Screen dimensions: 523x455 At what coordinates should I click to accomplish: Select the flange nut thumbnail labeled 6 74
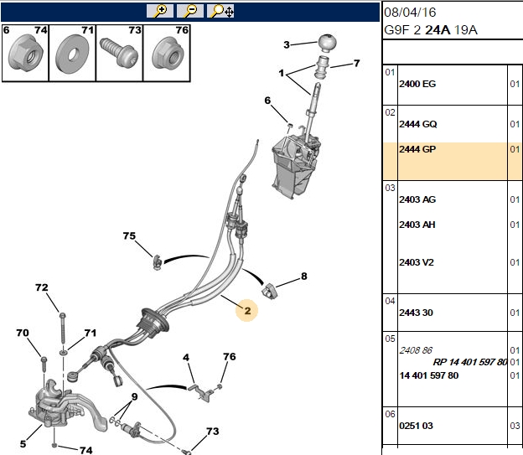pyautogui.click(x=25, y=53)
